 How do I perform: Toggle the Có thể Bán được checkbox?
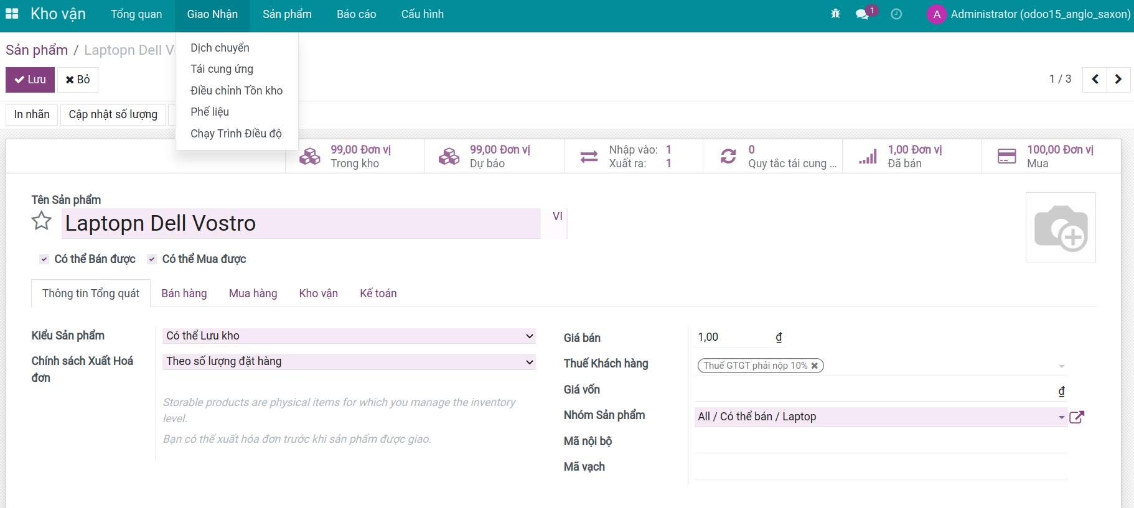tap(44, 259)
